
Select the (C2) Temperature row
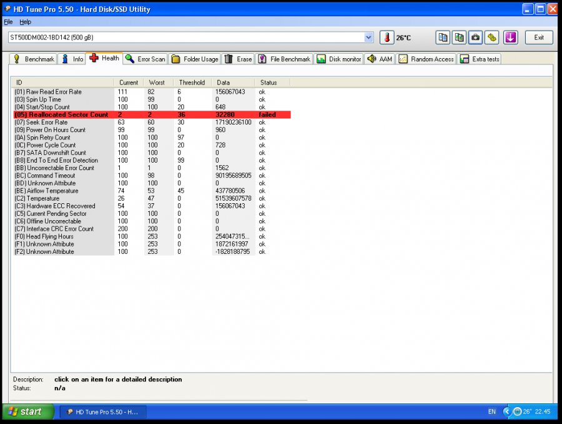pos(152,198)
